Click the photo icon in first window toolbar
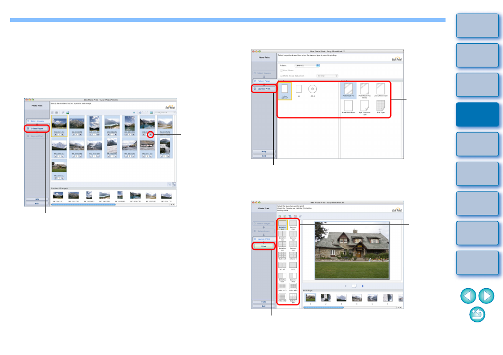 click(x=67, y=113)
